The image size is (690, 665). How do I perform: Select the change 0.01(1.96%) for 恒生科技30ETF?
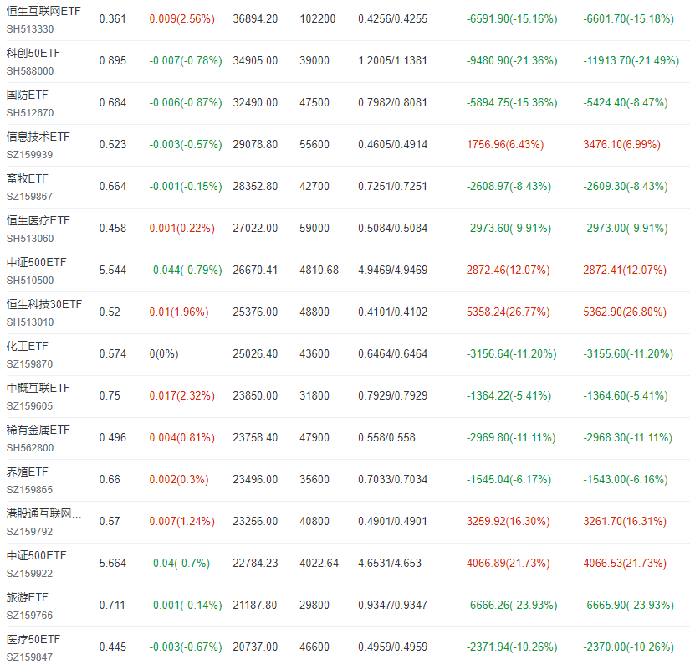point(179,312)
